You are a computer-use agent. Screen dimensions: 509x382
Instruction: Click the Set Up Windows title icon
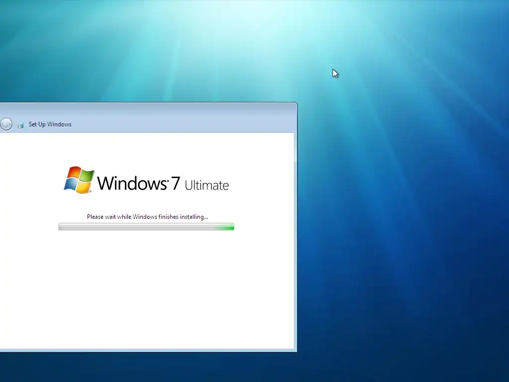pos(20,125)
